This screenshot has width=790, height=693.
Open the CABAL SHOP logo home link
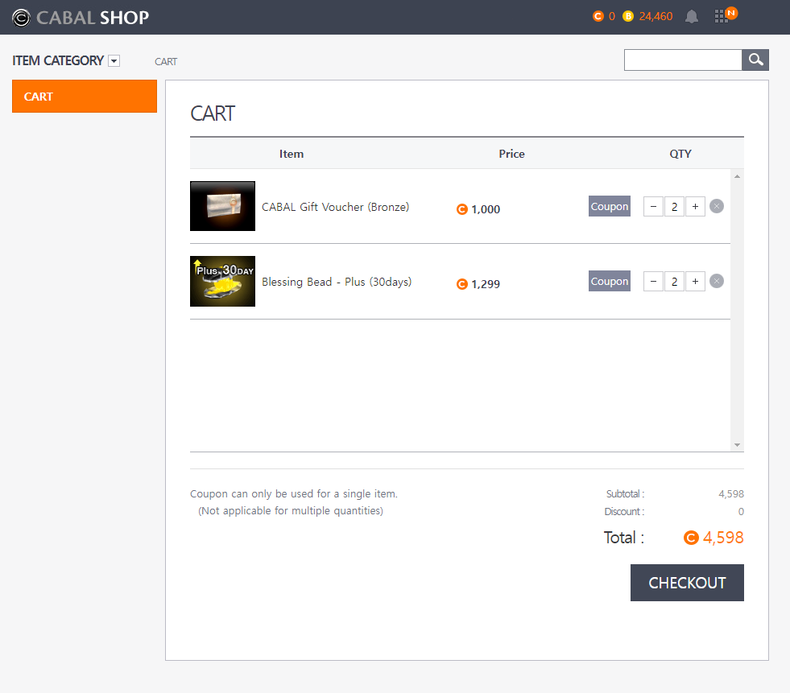[81, 18]
